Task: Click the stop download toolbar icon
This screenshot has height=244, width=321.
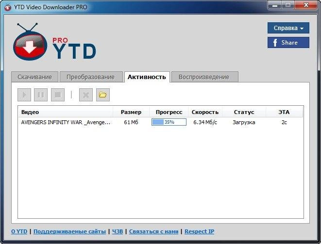Action: point(58,95)
